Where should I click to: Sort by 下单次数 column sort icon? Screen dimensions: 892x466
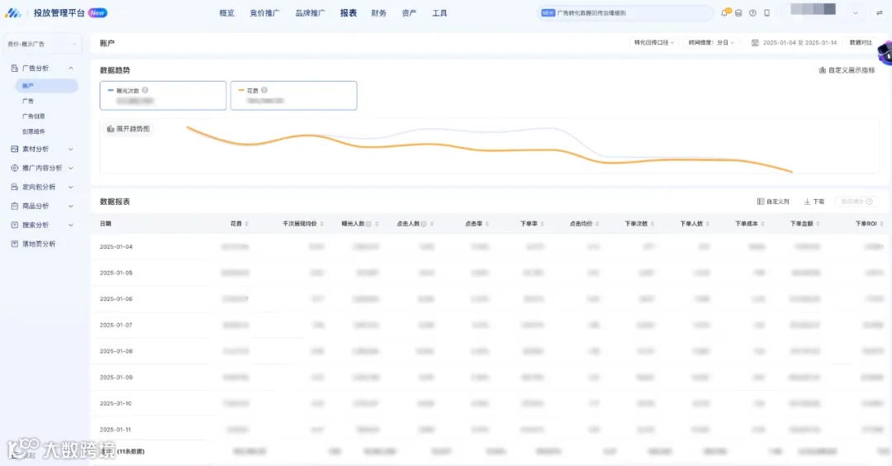click(652, 224)
